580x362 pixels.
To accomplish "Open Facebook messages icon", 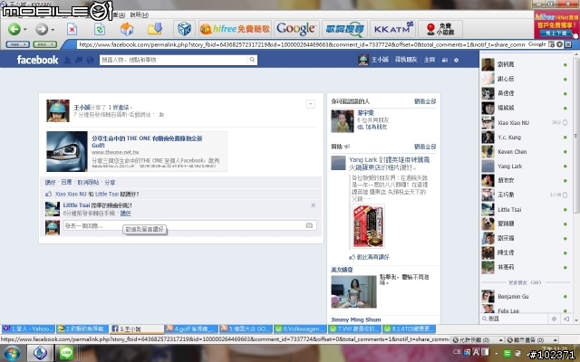I will (79, 60).
